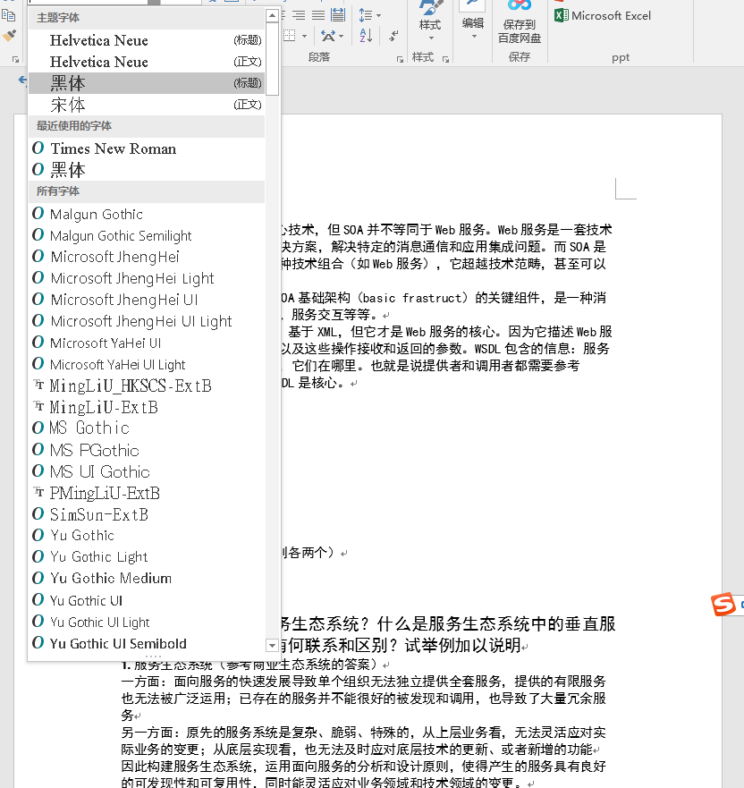Click the font list scrollbar down arrow
This screenshot has width=744, height=788.
pos(271,643)
